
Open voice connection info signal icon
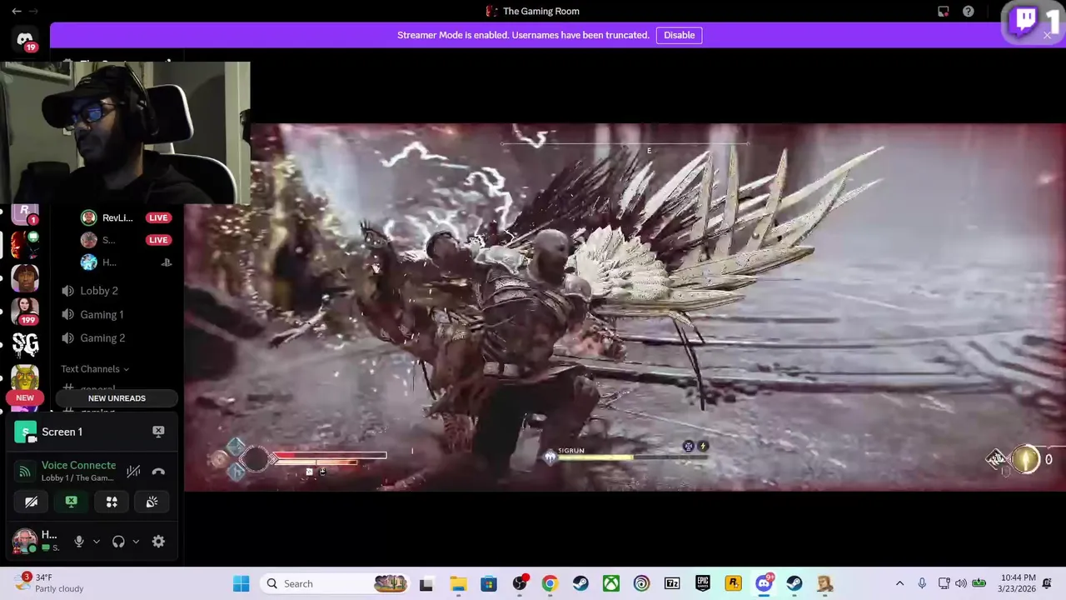25,472
